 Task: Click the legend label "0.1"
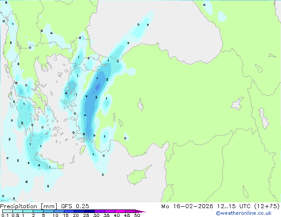(5, 215)
